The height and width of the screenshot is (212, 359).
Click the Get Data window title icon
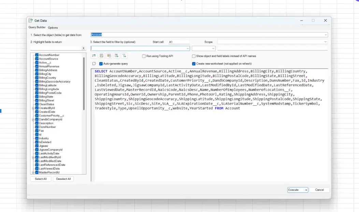click(x=31, y=20)
